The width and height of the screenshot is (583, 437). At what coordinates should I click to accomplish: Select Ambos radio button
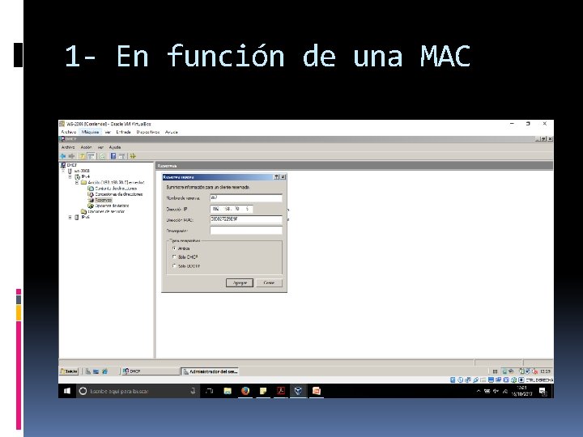tap(174, 248)
